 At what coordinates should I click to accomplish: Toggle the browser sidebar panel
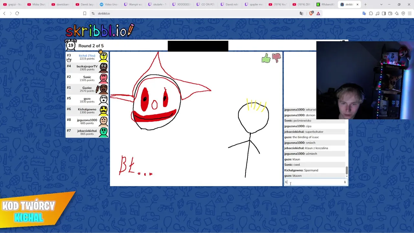pos(384,13)
